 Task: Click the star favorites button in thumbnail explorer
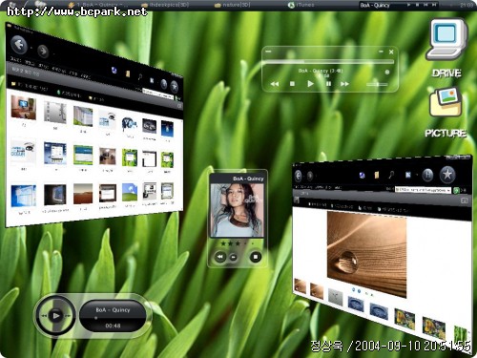[x=175, y=86]
